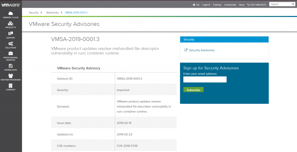Open the Support sidebar icon
Viewport: 297px width, 152px height.
pyautogui.click(x=11, y=34)
